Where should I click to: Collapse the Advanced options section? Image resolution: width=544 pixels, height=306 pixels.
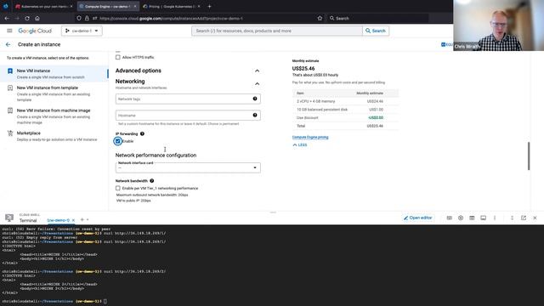click(257, 71)
